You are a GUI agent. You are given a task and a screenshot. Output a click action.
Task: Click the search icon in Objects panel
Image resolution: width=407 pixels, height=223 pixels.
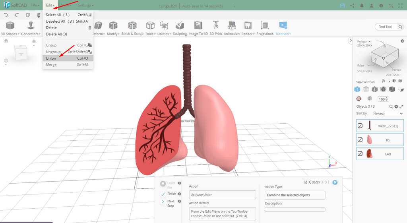click(x=391, y=107)
